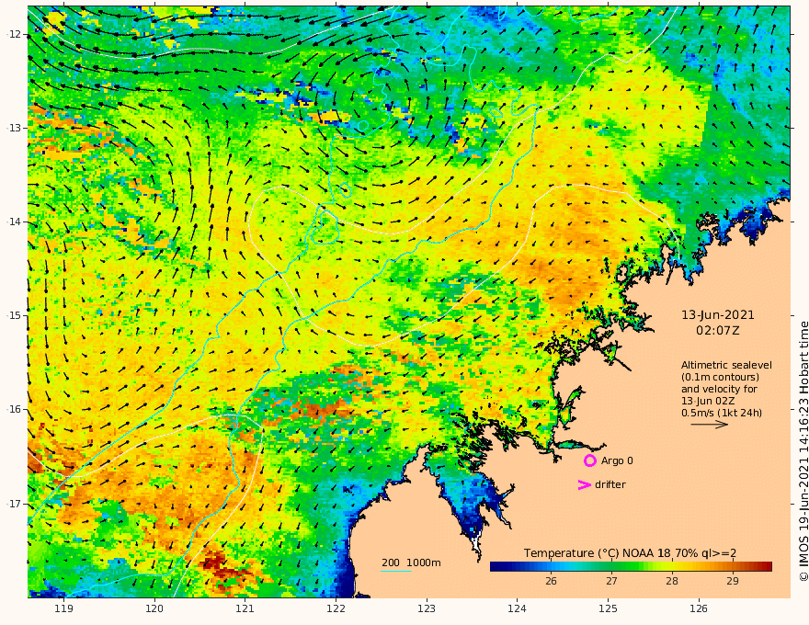Click the -13 latitude axis label
This screenshot has height=625, width=809.
point(14,128)
